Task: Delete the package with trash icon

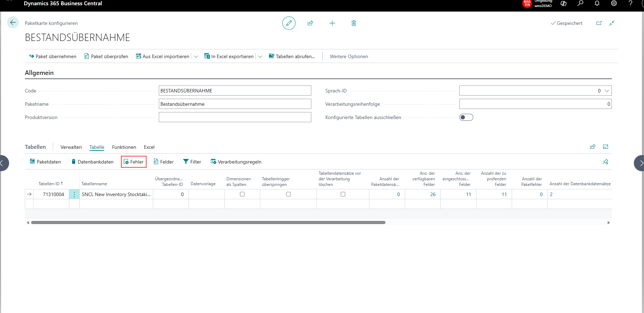Action: coord(354,23)
